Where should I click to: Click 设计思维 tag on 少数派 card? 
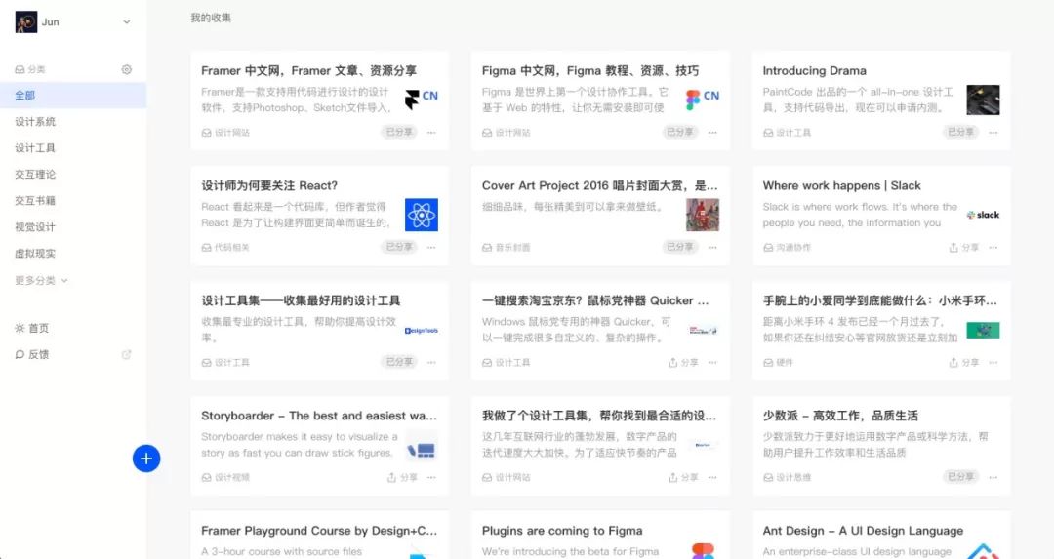[x=788, y=477]
